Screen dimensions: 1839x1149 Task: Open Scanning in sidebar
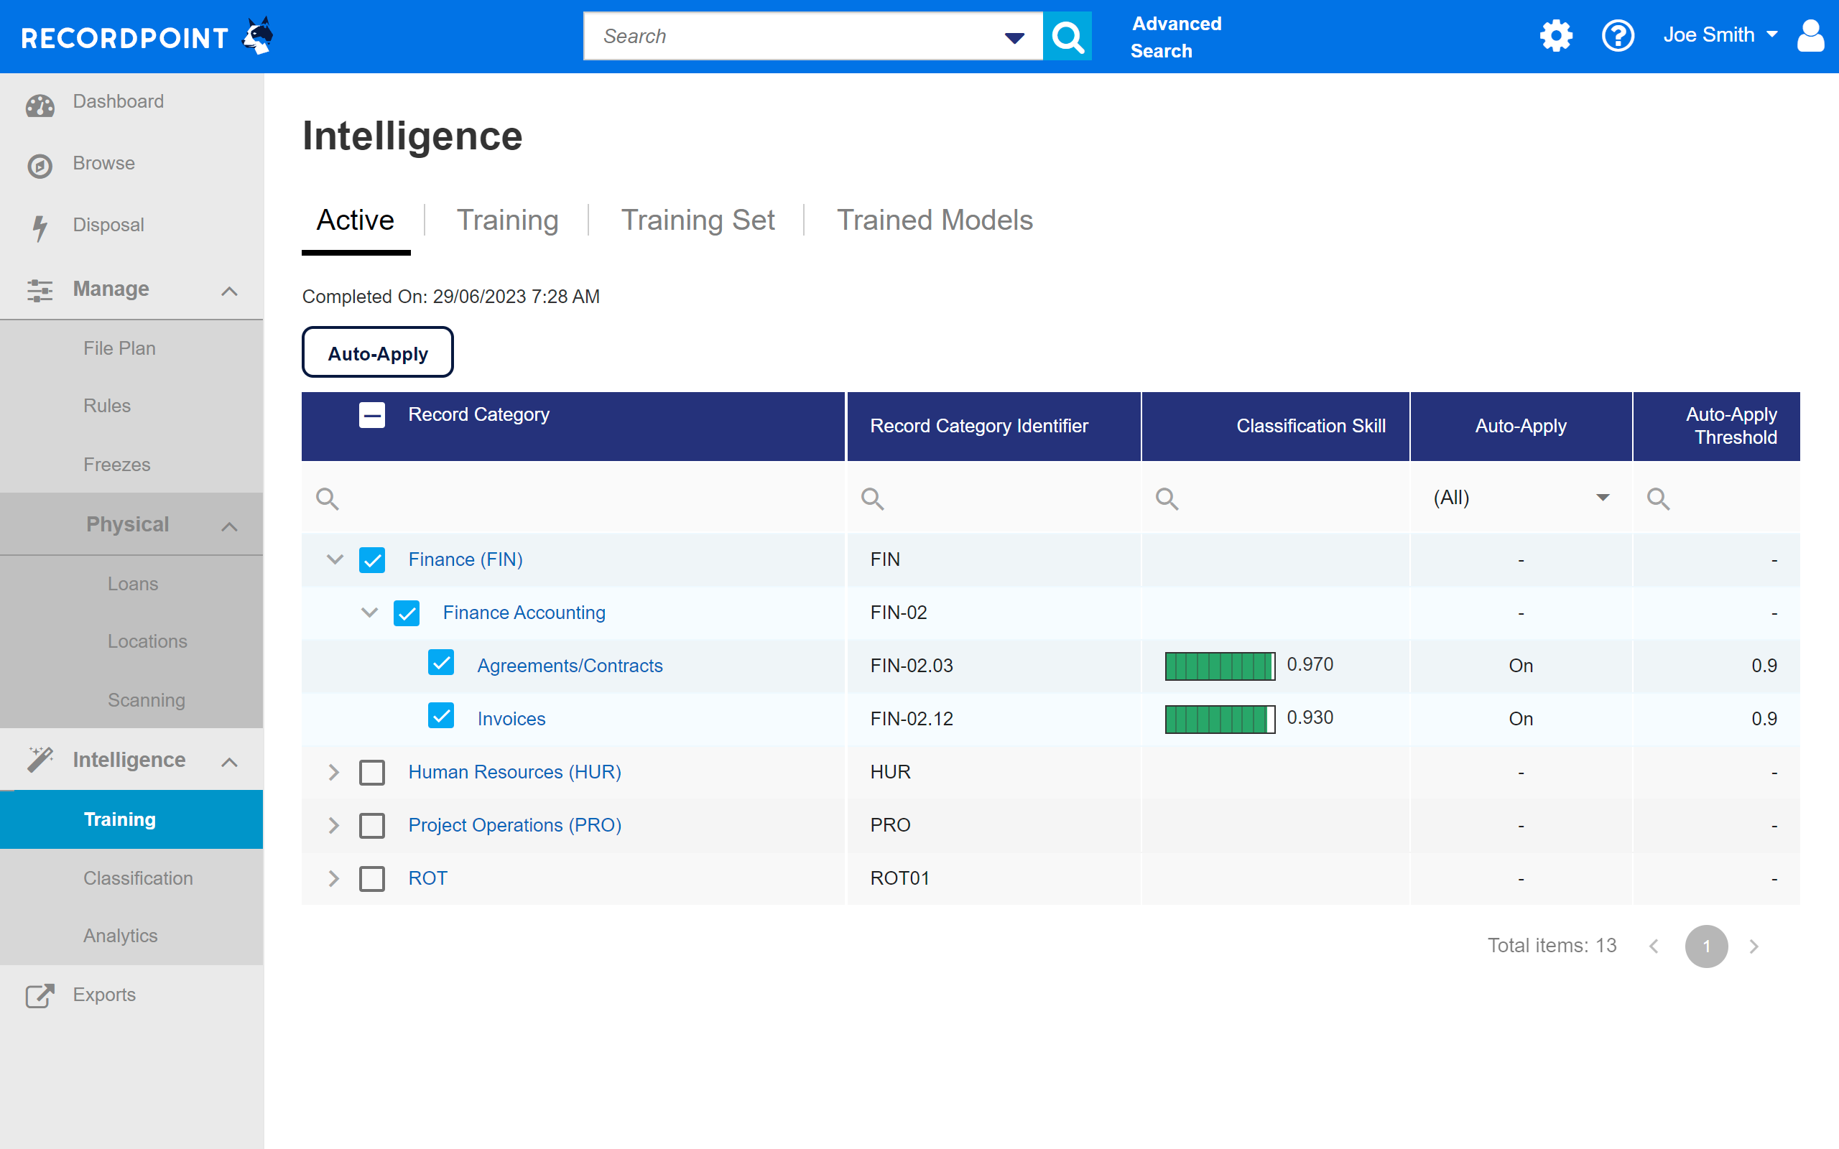[x=147, y=700]
